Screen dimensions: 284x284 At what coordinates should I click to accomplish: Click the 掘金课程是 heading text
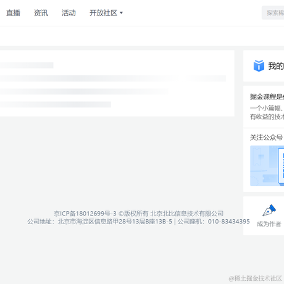point(267,96)
